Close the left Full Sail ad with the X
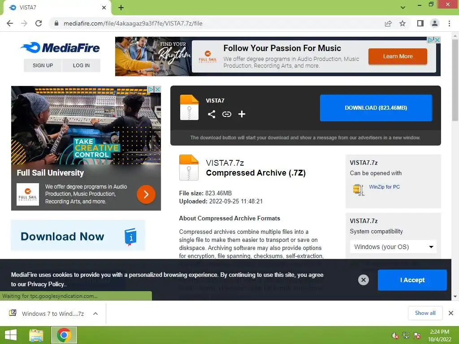The image size is (459, 344). [x=157, y=89]
